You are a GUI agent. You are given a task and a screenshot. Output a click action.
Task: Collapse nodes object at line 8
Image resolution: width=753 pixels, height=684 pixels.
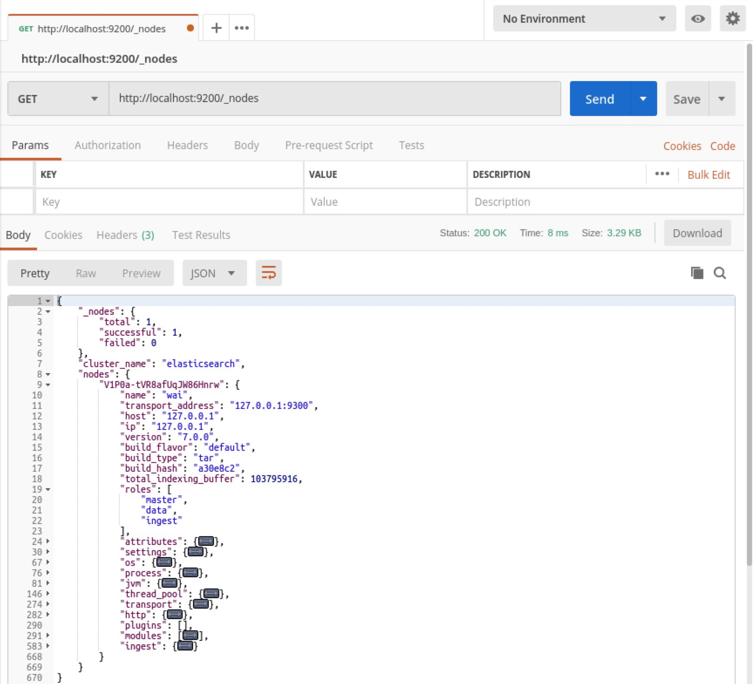(48, 374)
